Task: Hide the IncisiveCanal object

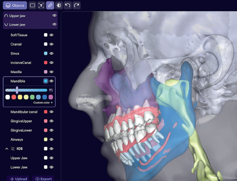Action: tap(51, 63)
